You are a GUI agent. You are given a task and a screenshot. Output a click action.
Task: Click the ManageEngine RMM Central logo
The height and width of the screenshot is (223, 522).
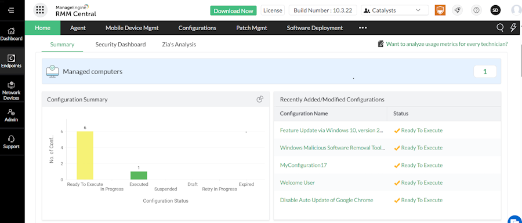point(76,10)
